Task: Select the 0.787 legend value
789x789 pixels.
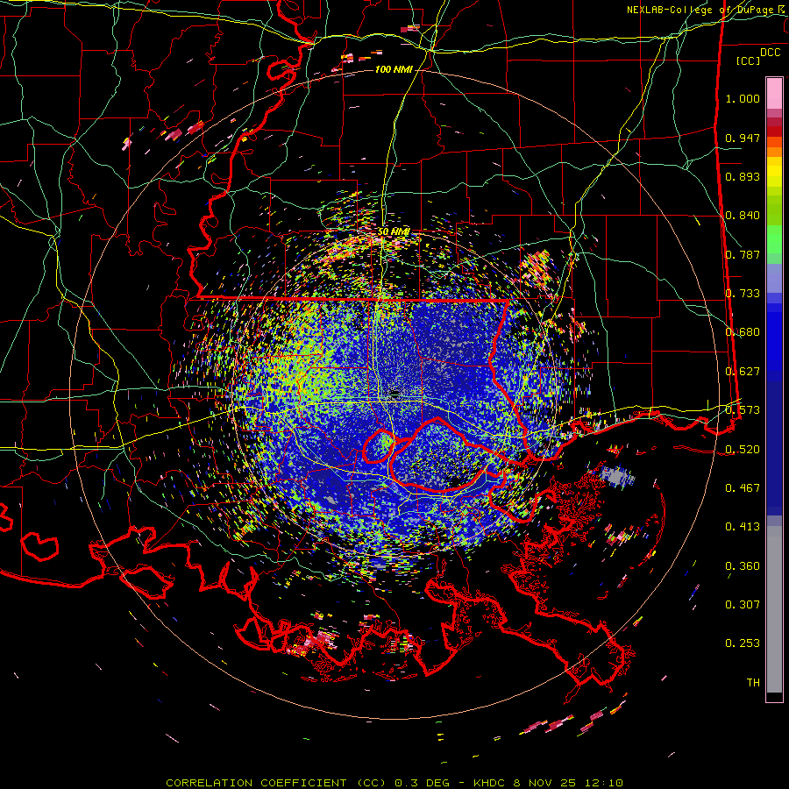Action: 743,254
